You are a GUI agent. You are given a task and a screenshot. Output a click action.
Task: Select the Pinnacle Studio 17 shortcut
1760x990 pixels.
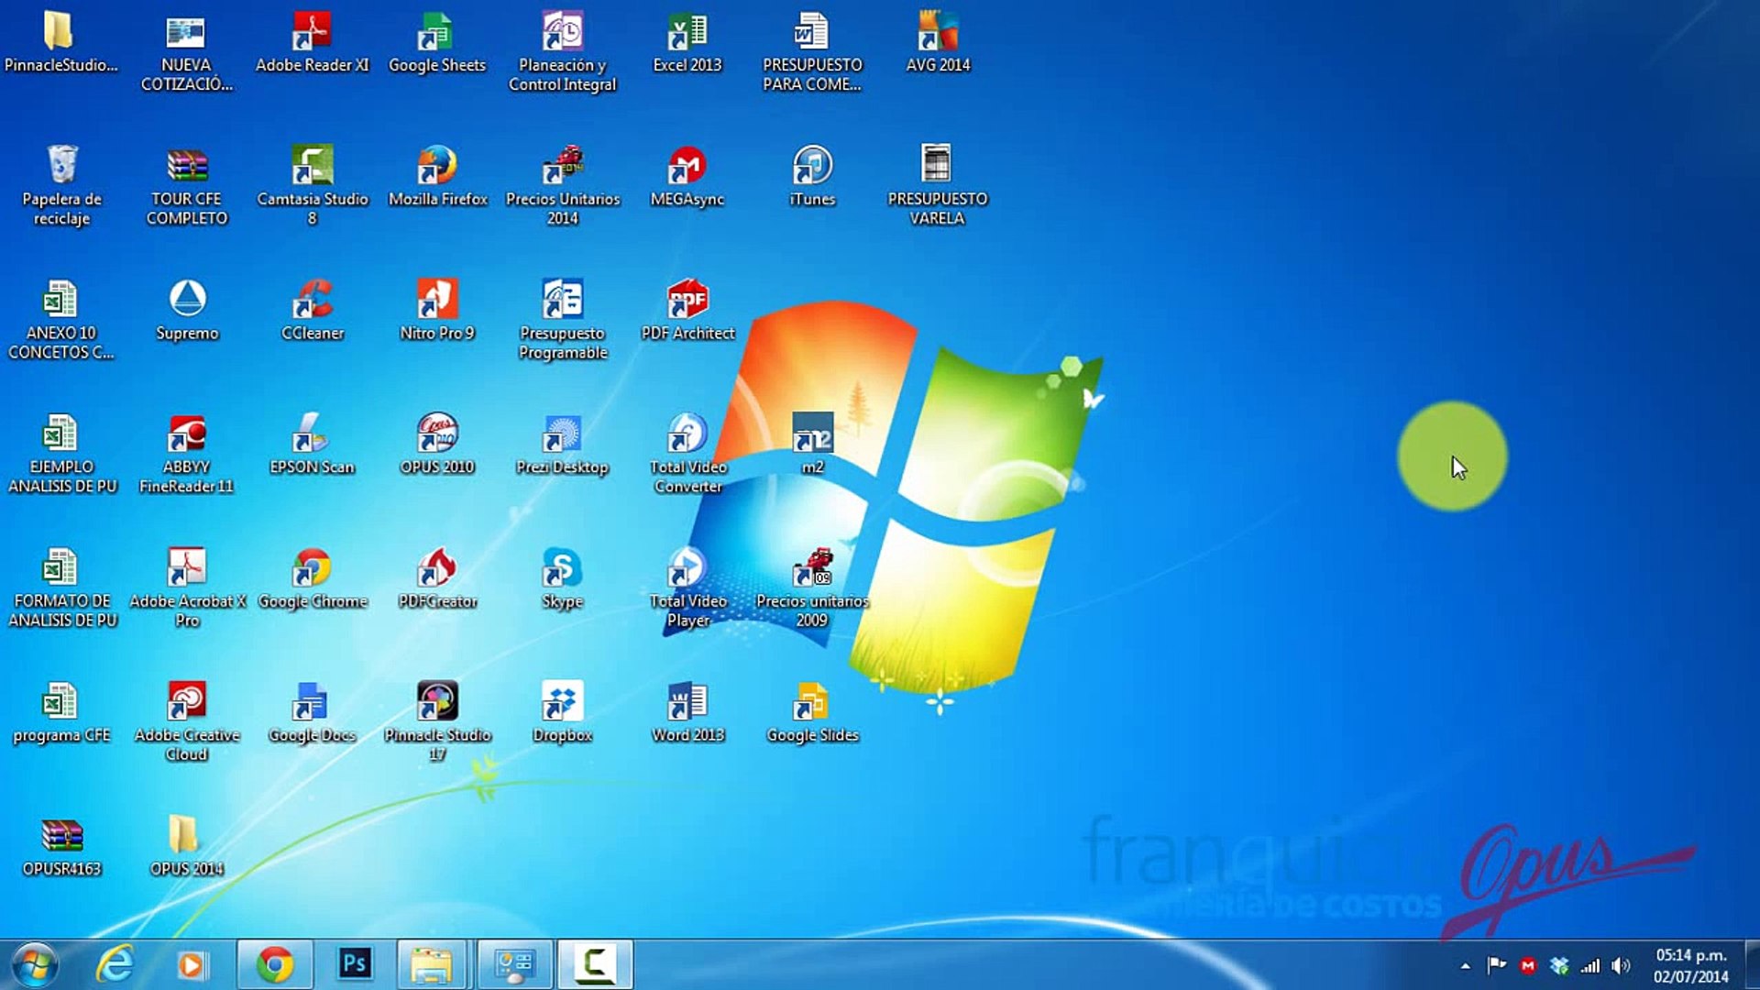[x=437, y=702]
